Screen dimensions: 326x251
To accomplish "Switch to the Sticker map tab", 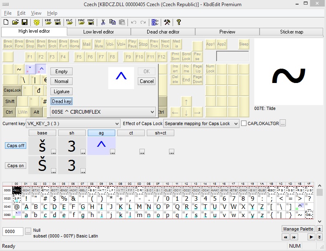I will (292, 32).
